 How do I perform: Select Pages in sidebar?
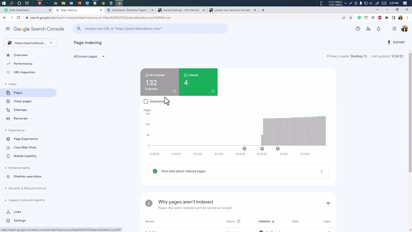click(x=28, y=93)
